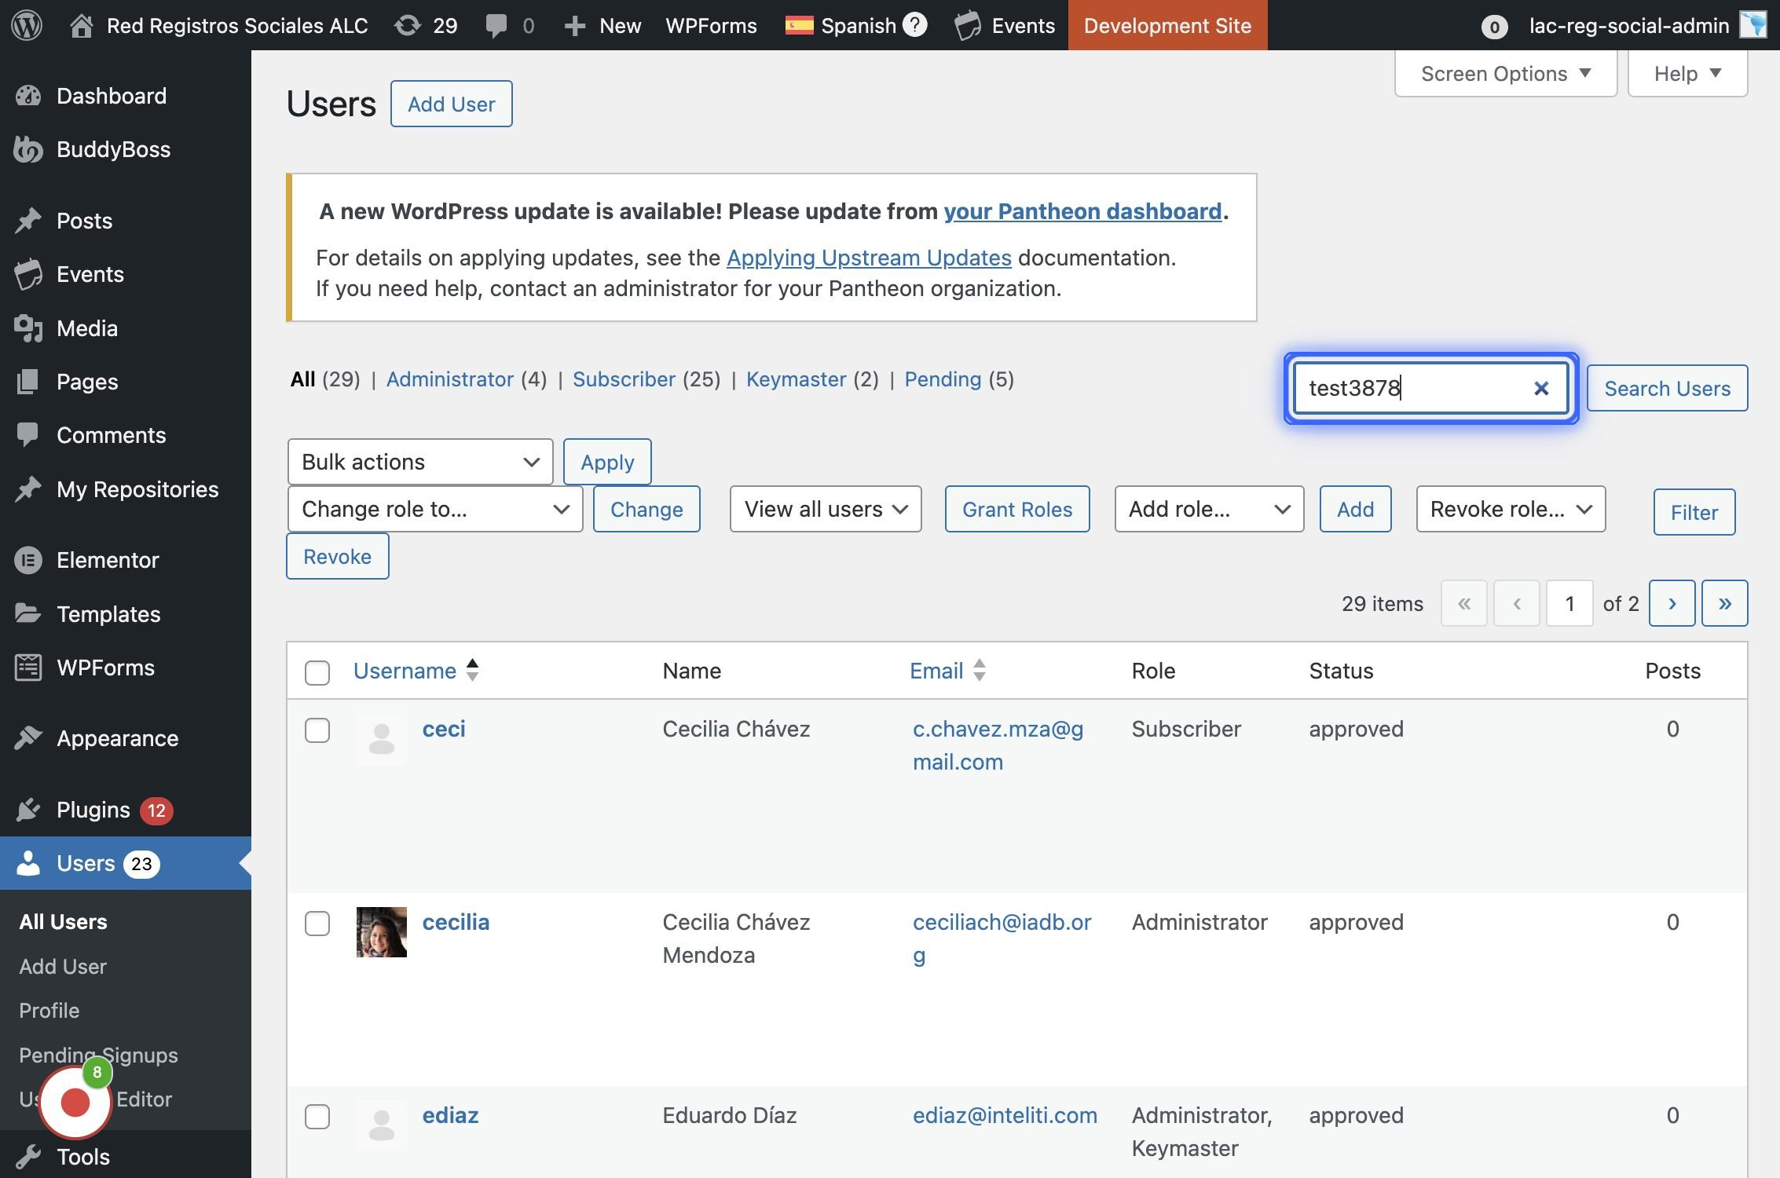This screenshot has width=1780, height=1178.
Task: Expand the Screen Options panel
Action: 1505,74
